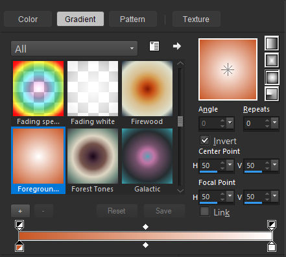Expand Center Point H value dropdown
The width and height of the screenshot is (286, 257).
230,165
